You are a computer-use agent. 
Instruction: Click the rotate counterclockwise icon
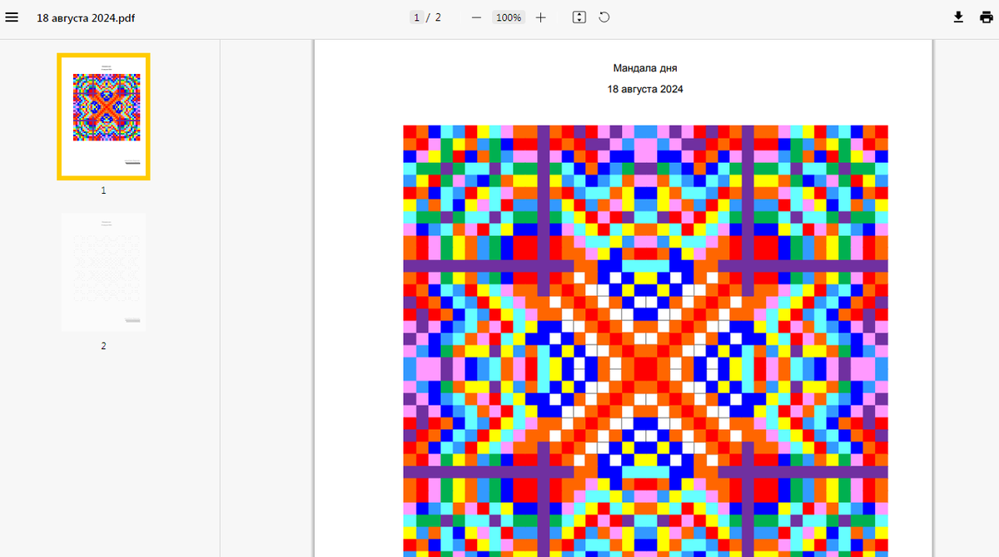click(604, 17)
